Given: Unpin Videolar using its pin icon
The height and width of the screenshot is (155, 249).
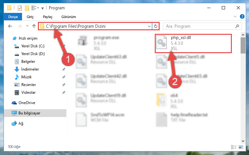Looking at the screenshot, I should click(64, 92).
